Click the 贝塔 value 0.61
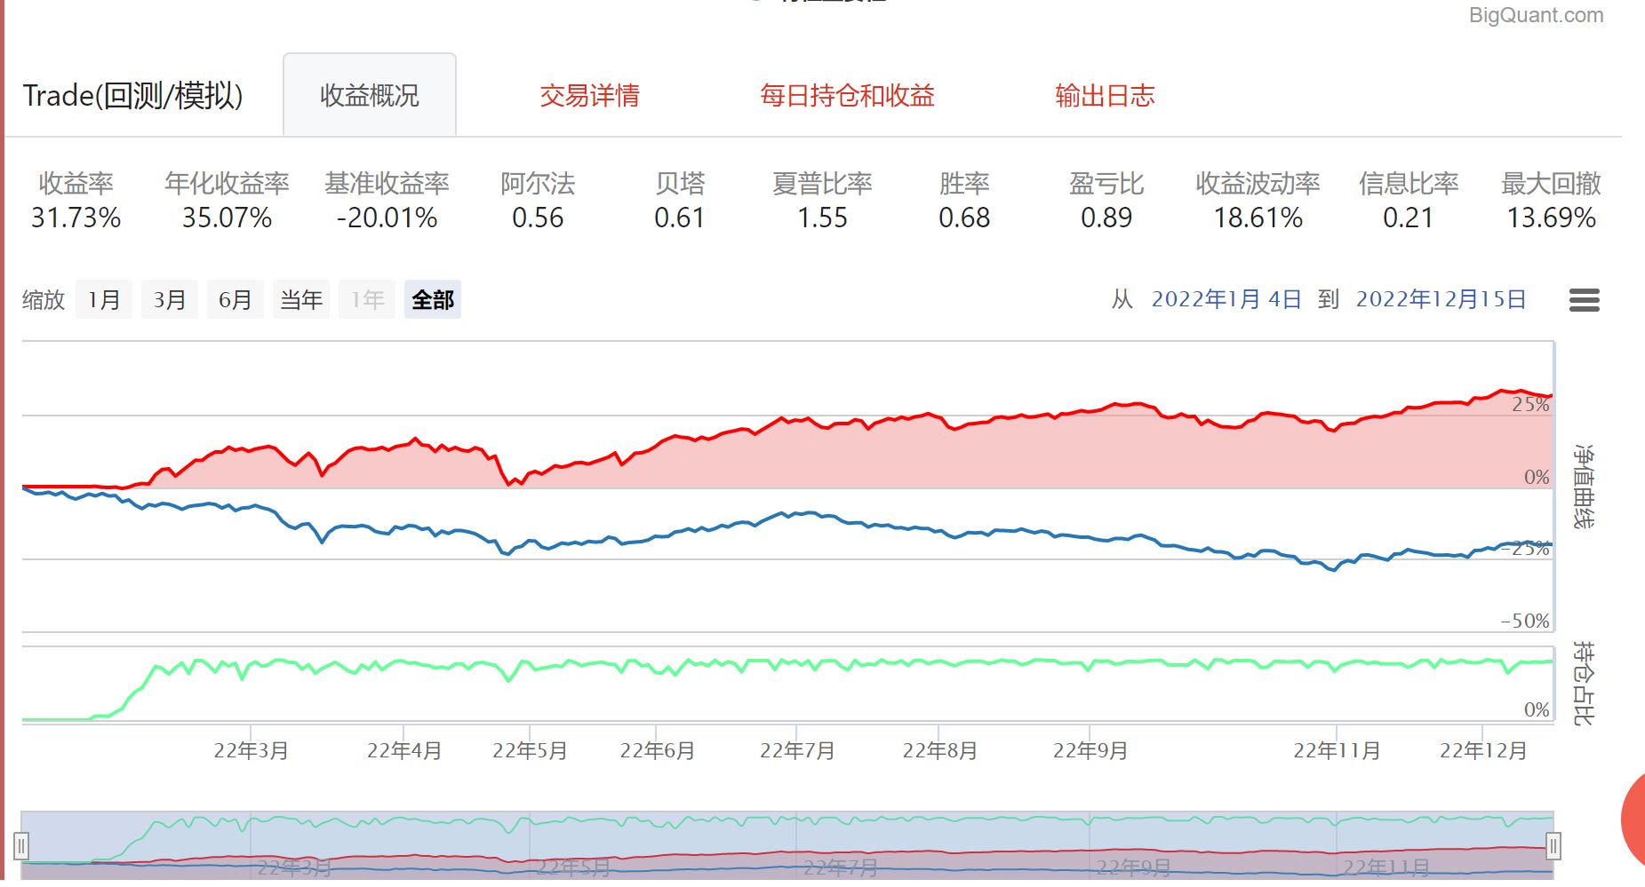The width and height of the screenshot is (1645, 887). 680,218
